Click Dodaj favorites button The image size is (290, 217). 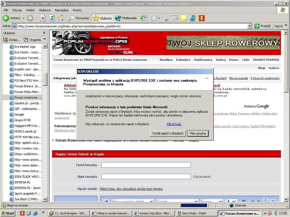(11, 40)
